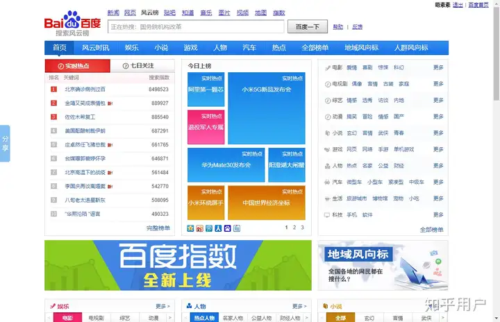Open the 华为Mate30发布会 tile
The width and height of the screenshot is (500, 322).
(226, 165)
